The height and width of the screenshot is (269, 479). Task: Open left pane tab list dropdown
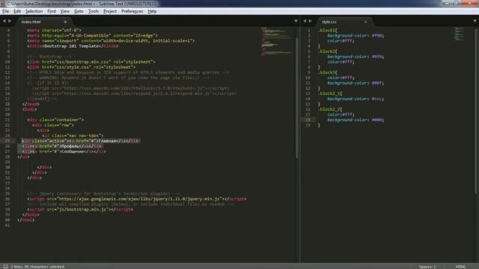(x=296, y=21)
